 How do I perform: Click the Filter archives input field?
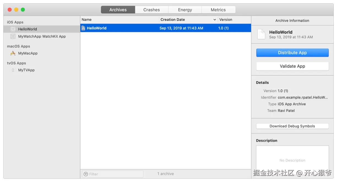(113, 174)
